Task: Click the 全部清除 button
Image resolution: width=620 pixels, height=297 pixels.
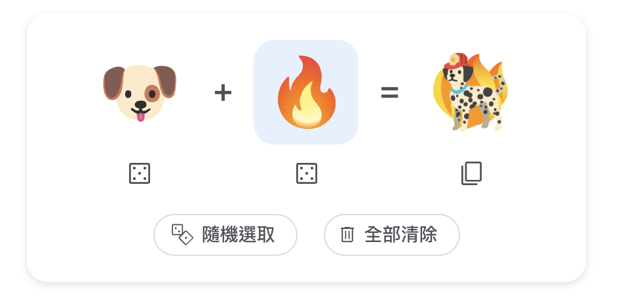Action: click(392, 235)
